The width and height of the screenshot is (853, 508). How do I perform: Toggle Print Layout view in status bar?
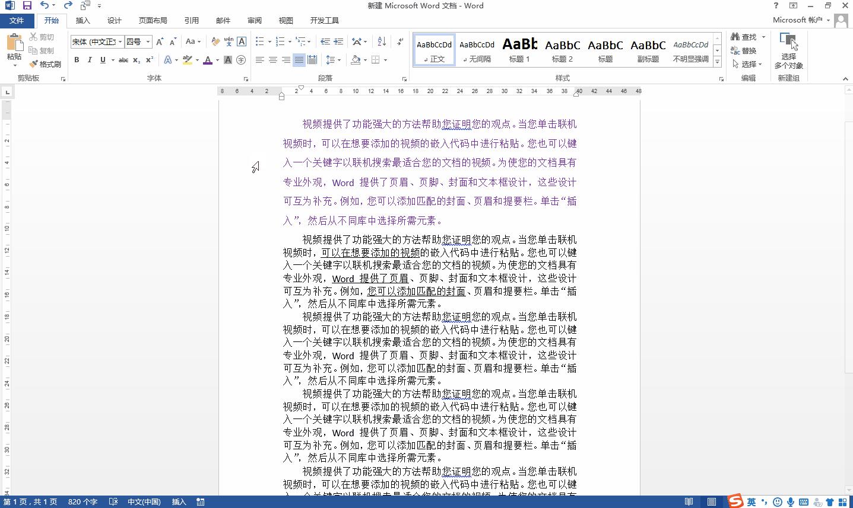(711, 502)
